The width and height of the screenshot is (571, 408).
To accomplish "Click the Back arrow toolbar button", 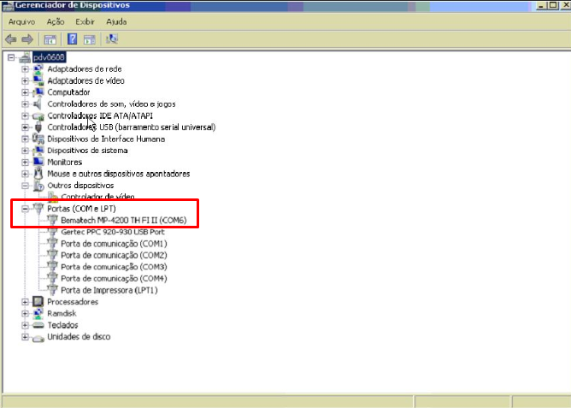I will (x=10, y=39).
